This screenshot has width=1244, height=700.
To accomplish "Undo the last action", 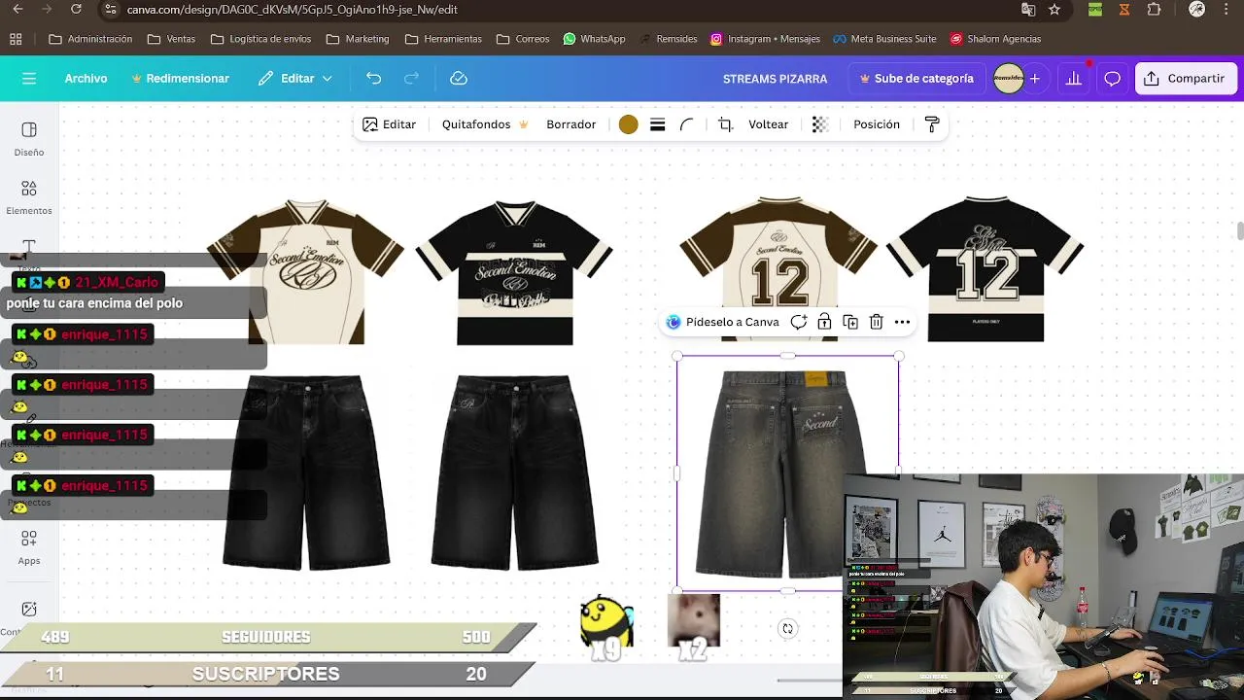I will click(373, 79).
